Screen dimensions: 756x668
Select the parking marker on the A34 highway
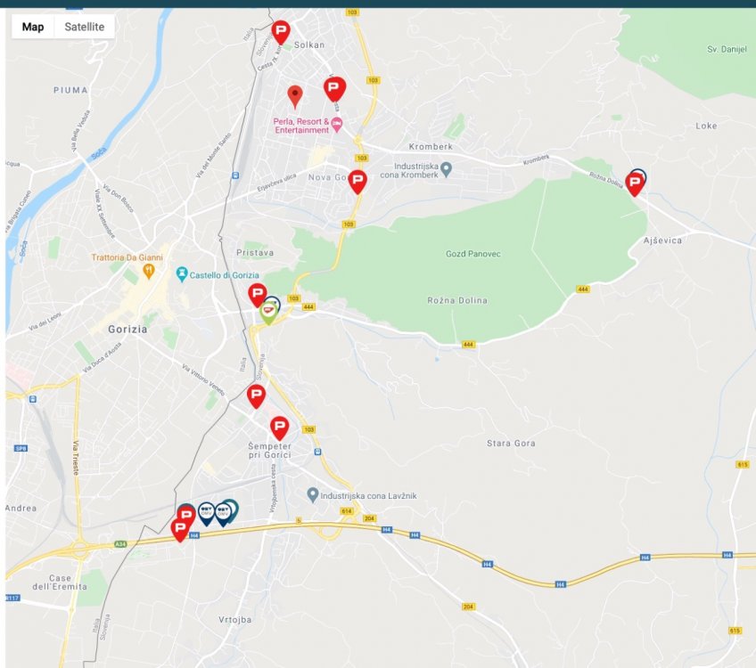click(x=180, y=530)
